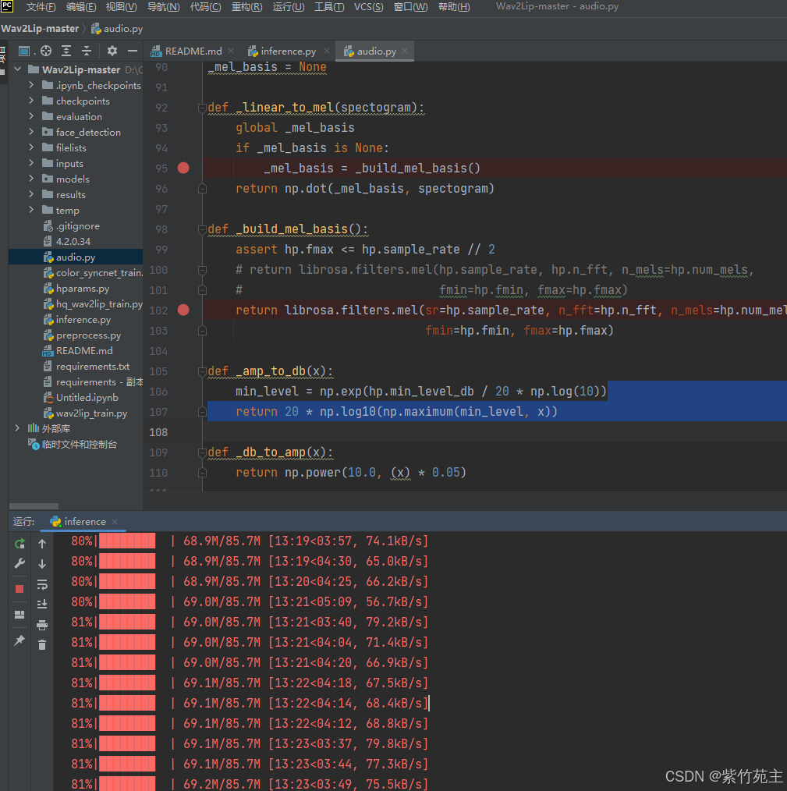787x791 pixels.
Task: Expand the checkpoints folder
Action: click(x=31, y=101)
